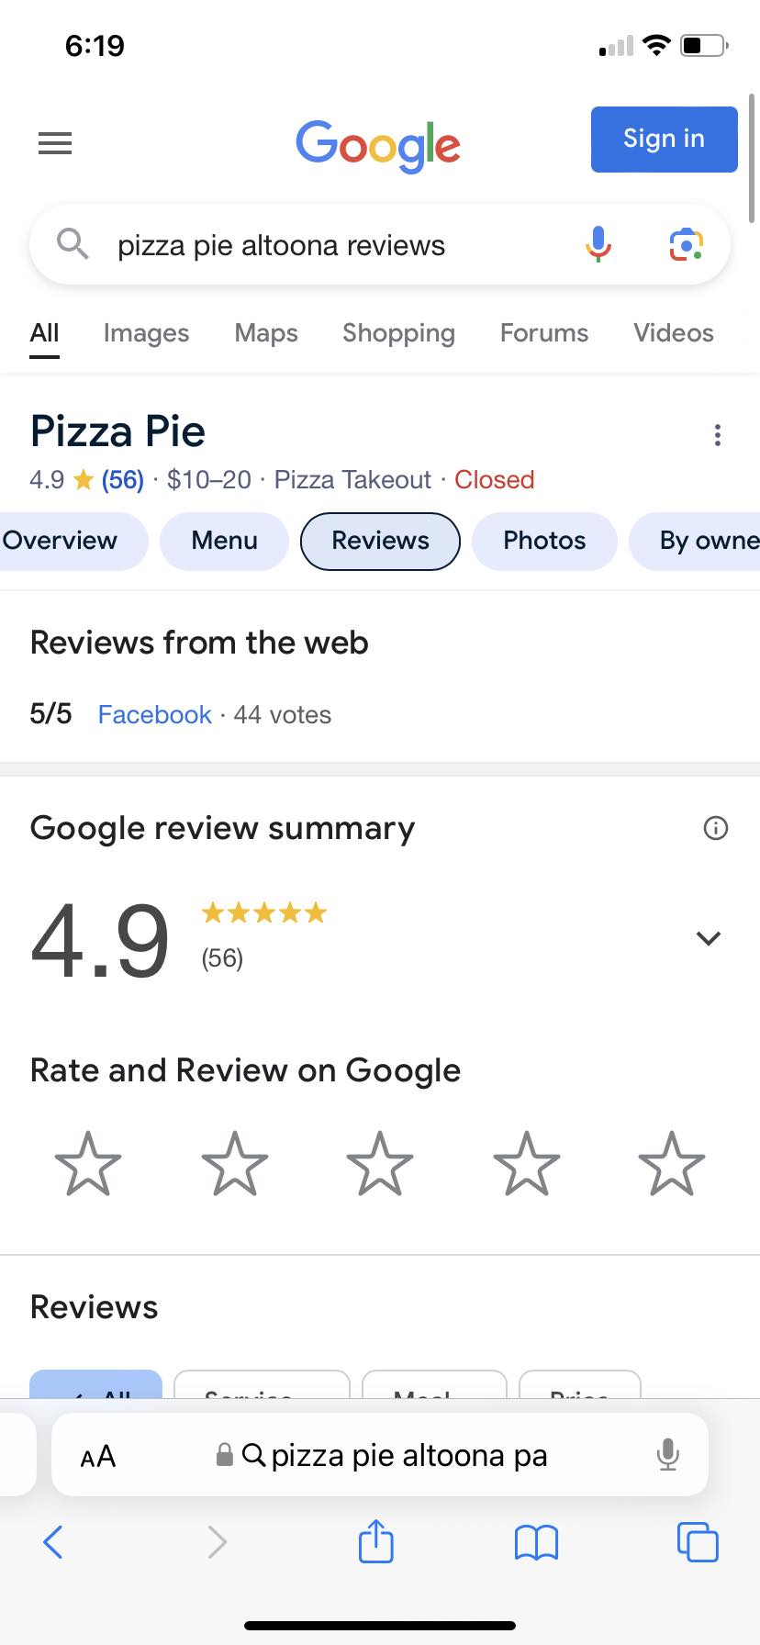The image size is (760, 1645).
Task: Go back with Safari back arrow
Action: pos(53,1542)
